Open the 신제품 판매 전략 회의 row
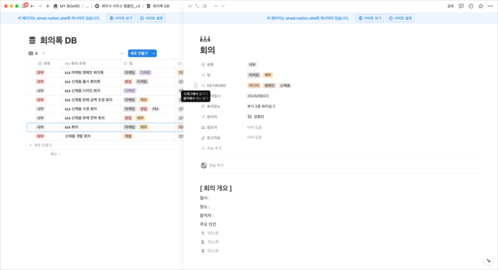This screenshot has width=498, height=270. point(88,118)
